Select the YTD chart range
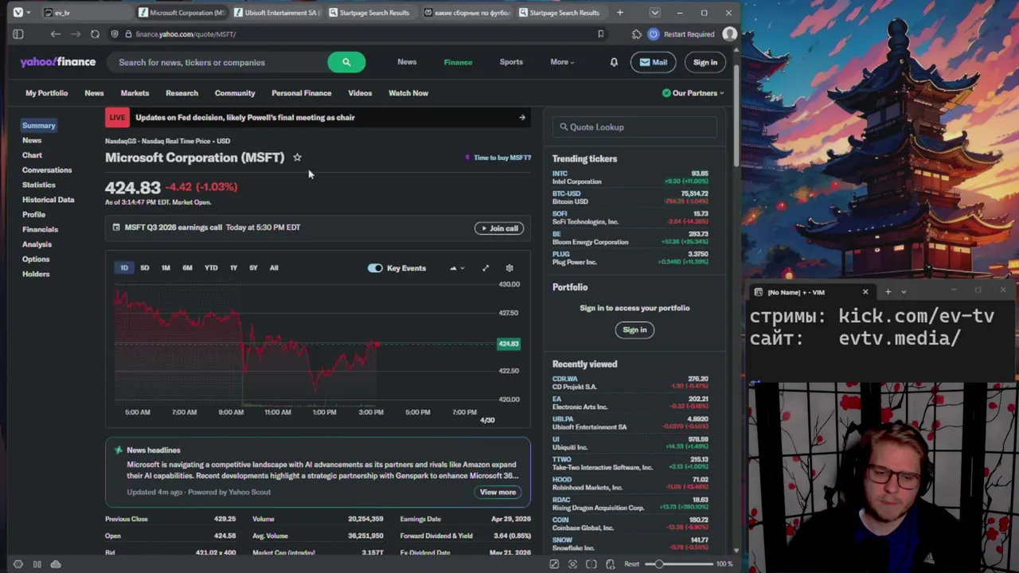Image resolution: width=1019 pixels, height=573 pixels. [x=211, y=268]
